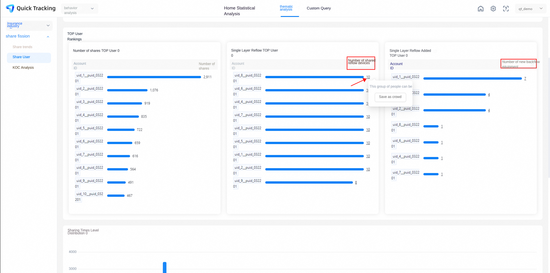Image resolution: width=550 pixels, height=273 pixels.
Task: Open Share trends in sidebar
Action: (x=22, y=47)
